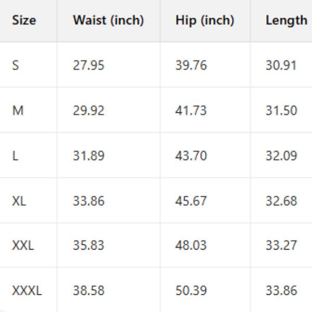312x312 pixels.
Task: Click waist value 27.95
Action: 88,66
